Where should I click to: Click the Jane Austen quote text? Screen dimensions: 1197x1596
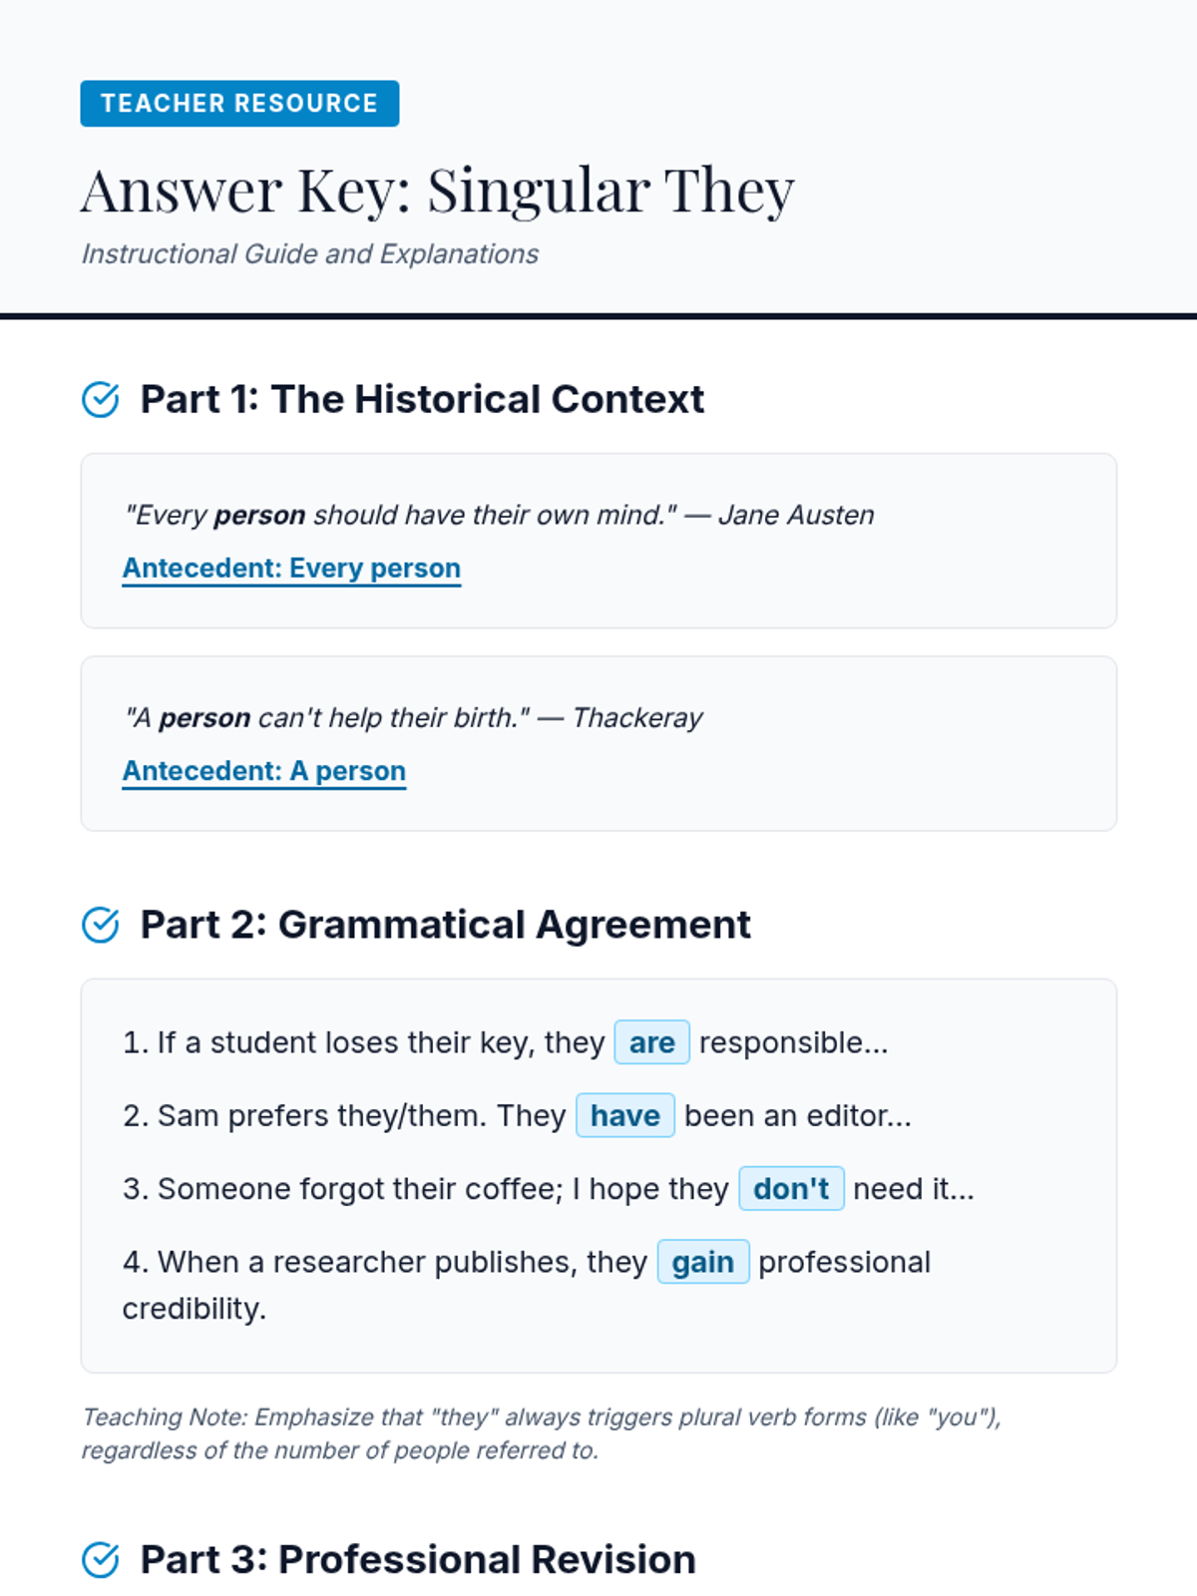[499, 516]
